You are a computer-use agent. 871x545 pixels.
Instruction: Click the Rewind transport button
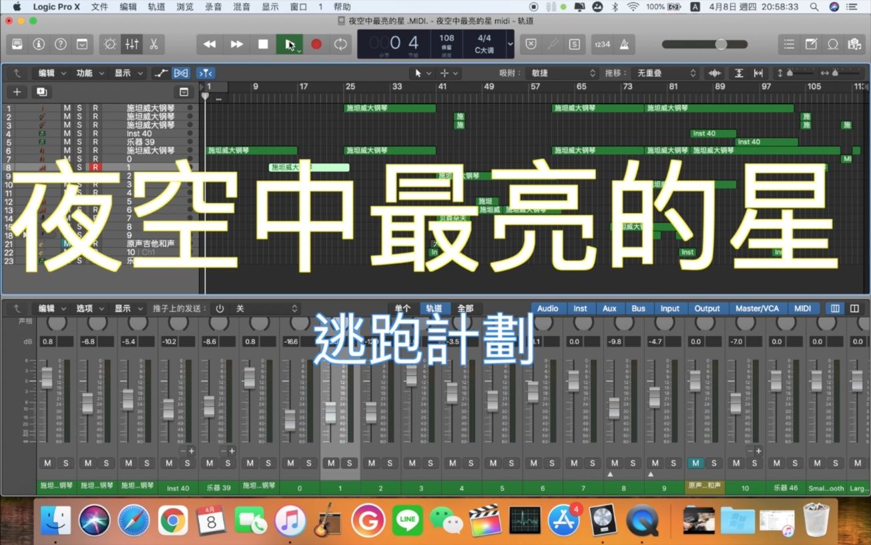tap(210, 44)
